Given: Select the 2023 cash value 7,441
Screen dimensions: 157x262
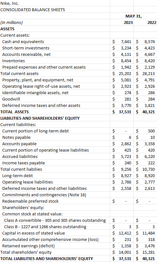Looking at the screenshot, I should (126, 41).
